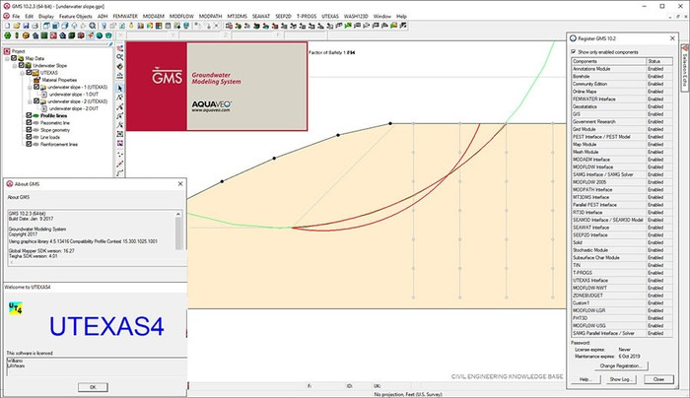Select the arrow selection tool in vertical toolbar
Viewport: 690px width, 398px height.
(x=120, y=89)
